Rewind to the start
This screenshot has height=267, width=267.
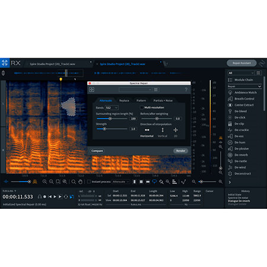point(50,197)
